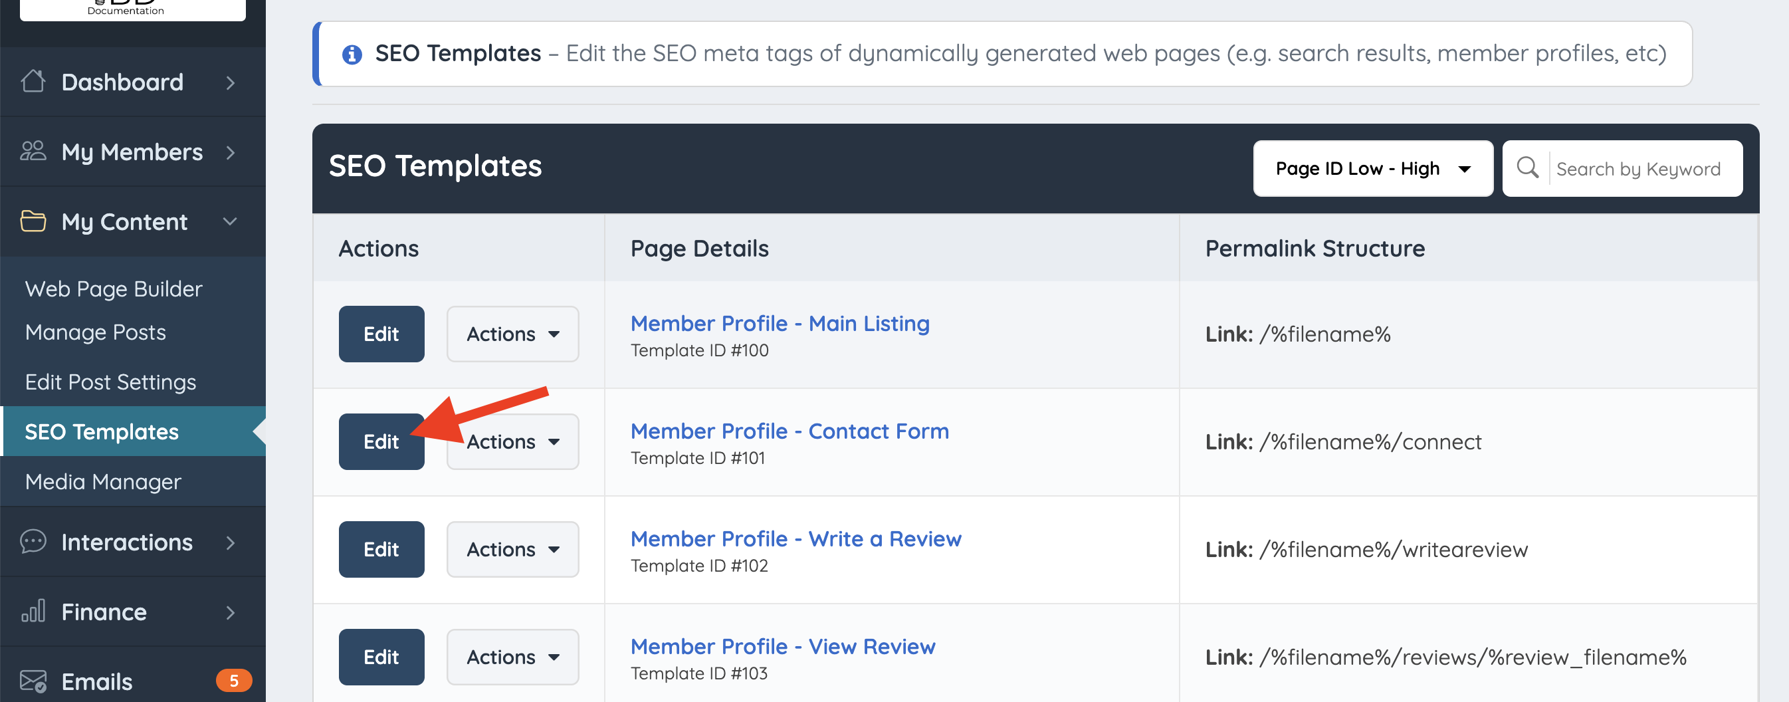1789x702 pixels.
Task: Edit the Member Profile - View Review template
Action: pos(381,657)
